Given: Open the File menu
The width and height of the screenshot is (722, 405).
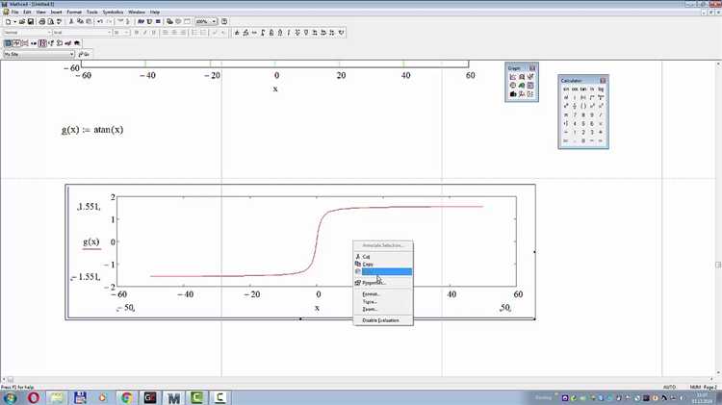Looking at the screenshot, I should pyautogui.click(x=14, y=12).
